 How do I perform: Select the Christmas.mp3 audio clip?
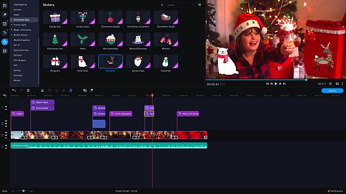(109, 145)
